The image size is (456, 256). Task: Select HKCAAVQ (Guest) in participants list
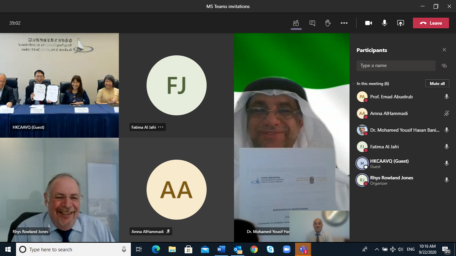389,163
